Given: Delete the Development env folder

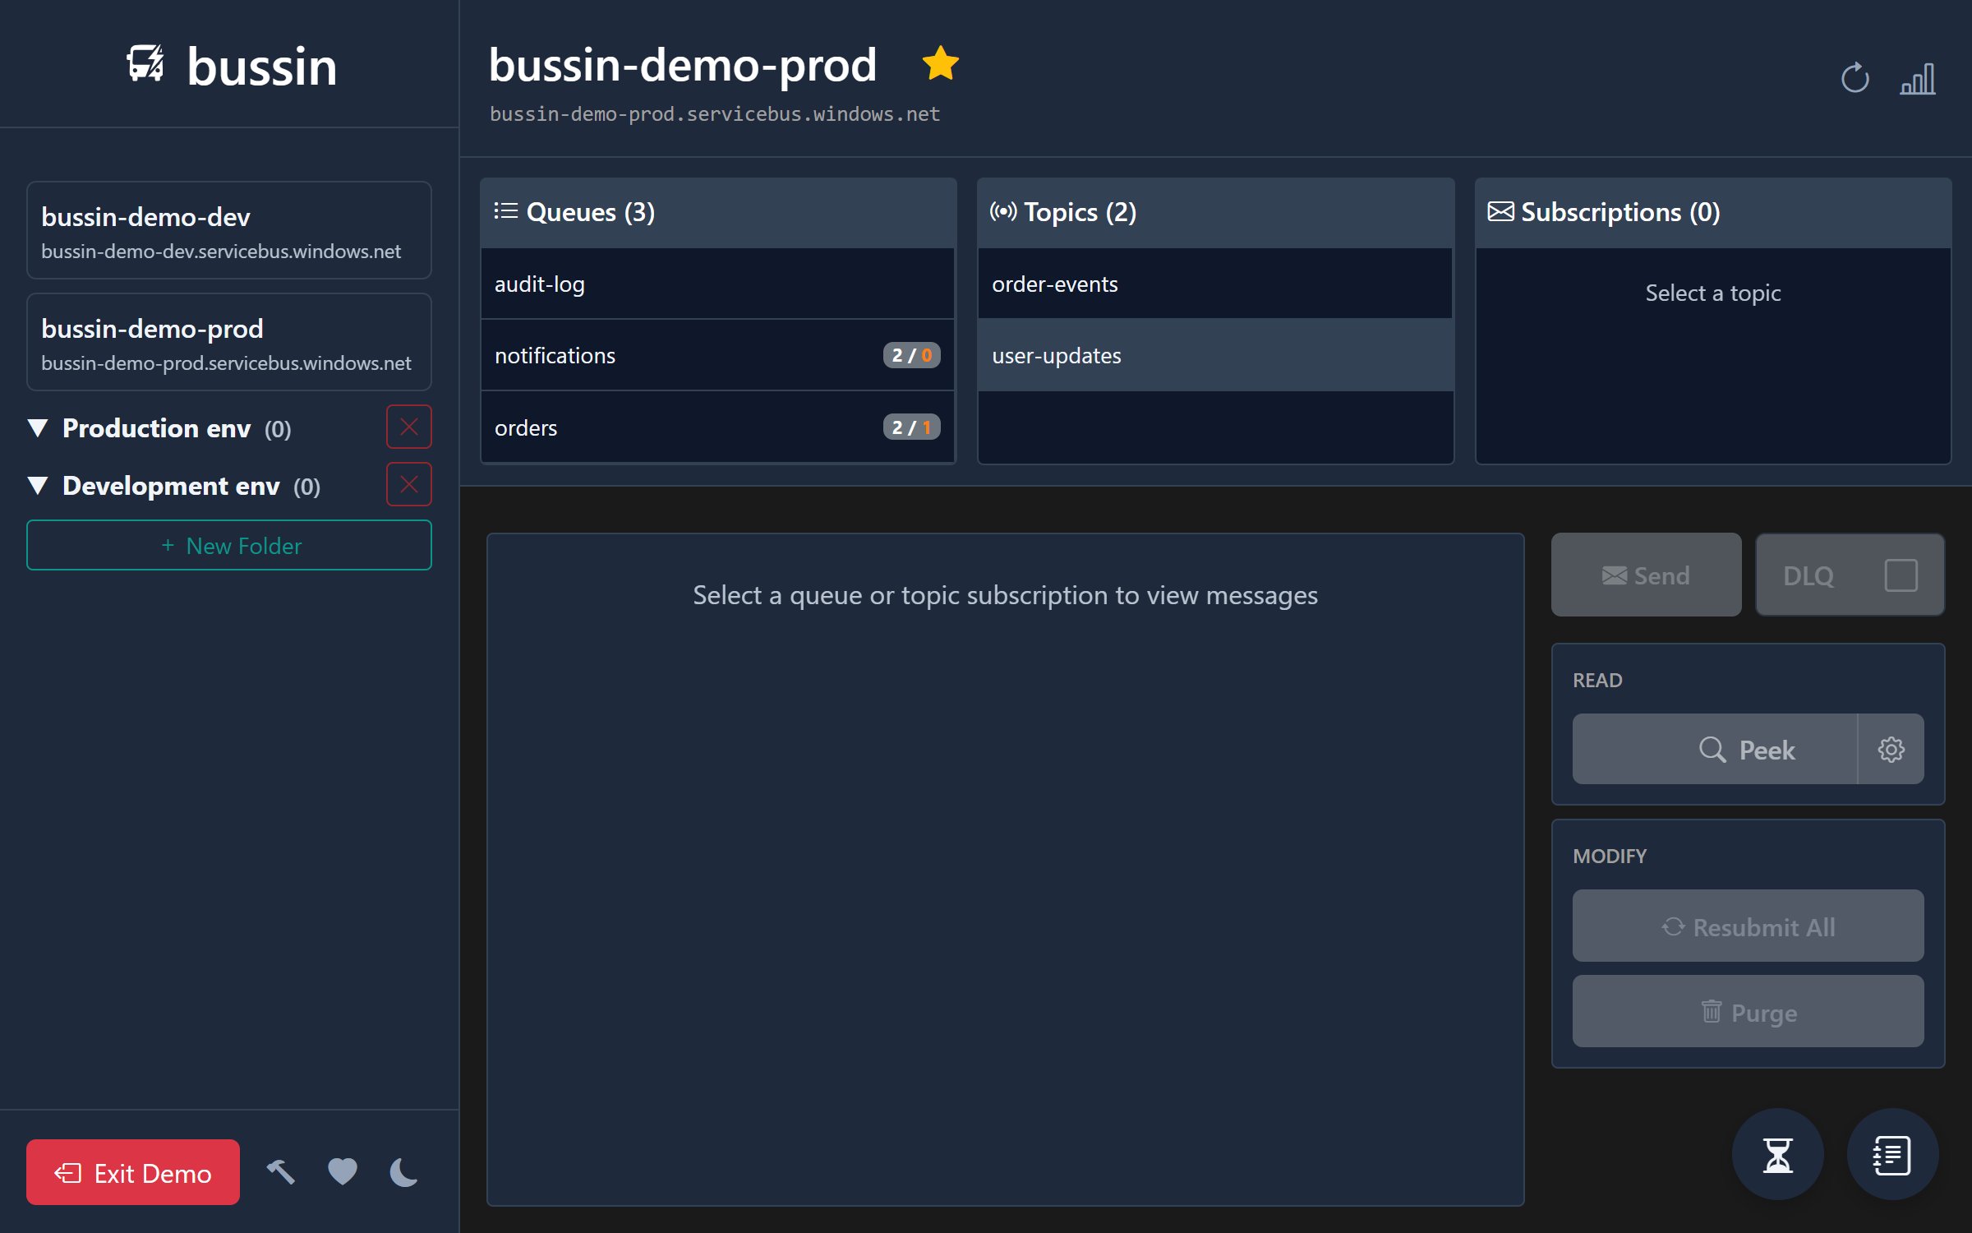Looking at the screenshot, I should pyautogui.click(x=408, y=484).
